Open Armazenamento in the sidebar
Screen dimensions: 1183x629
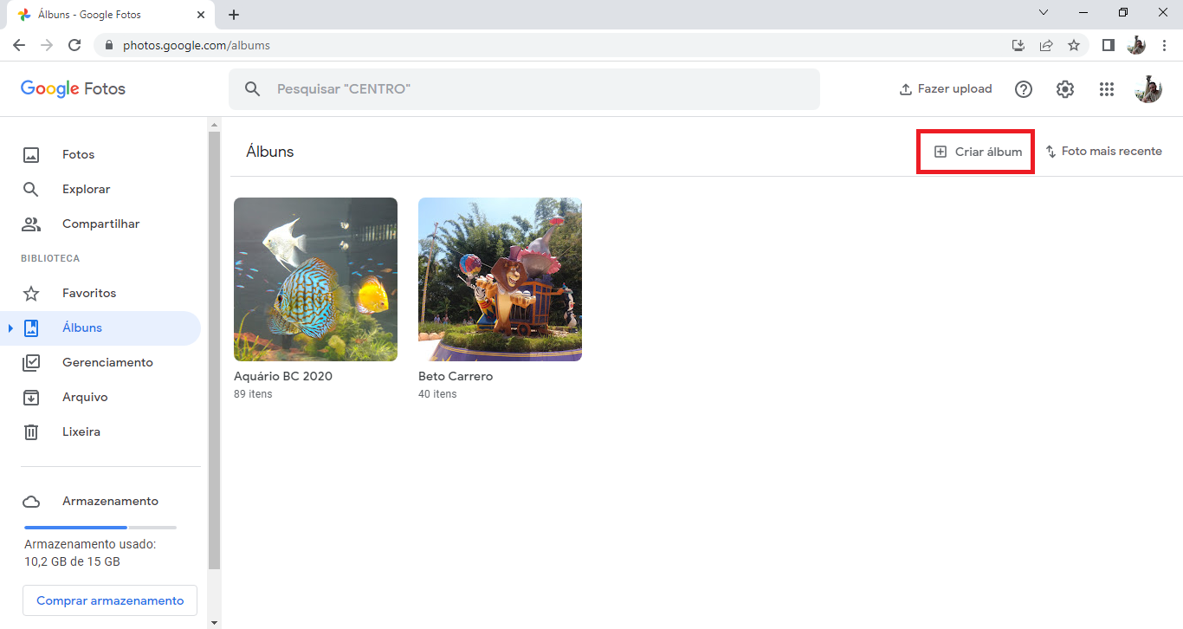point(100,501)
